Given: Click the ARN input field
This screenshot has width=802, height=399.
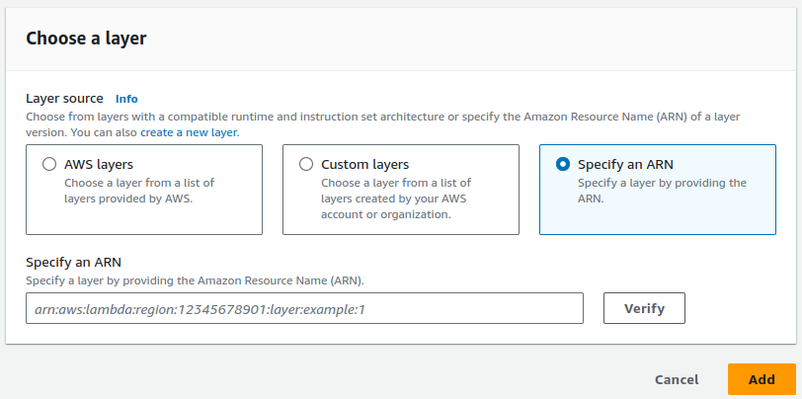Looking at the screenshot, I should point(304,308).
